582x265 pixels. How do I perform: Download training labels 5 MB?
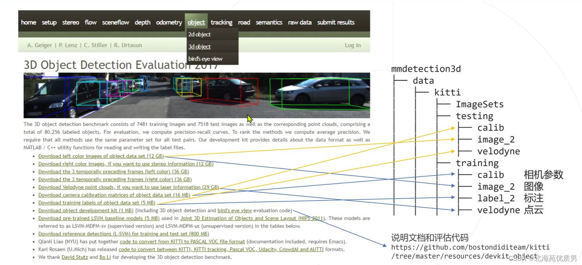97,203
